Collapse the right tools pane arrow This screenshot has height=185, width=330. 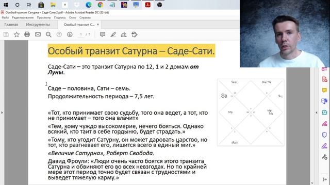click(316, 113)
